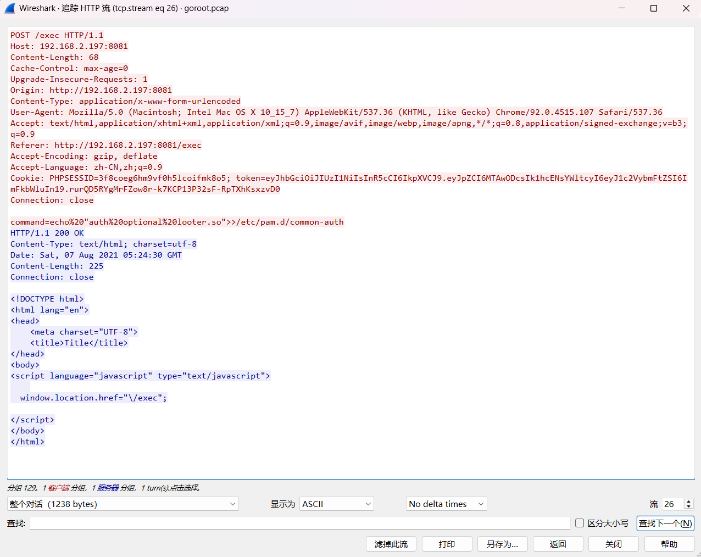Image resolution: width=701 pixels, height=557 pixels.
Task: Enable the 区分大小写 case-sensitive checkbox
Action: (x=580, y=523)
